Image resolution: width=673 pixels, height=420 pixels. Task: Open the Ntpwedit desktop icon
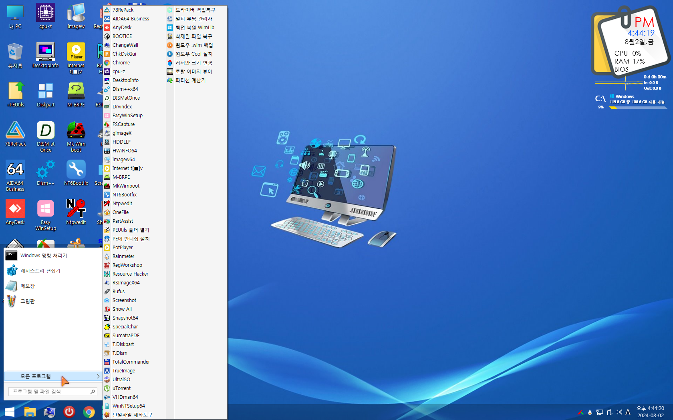pos(76,212)
